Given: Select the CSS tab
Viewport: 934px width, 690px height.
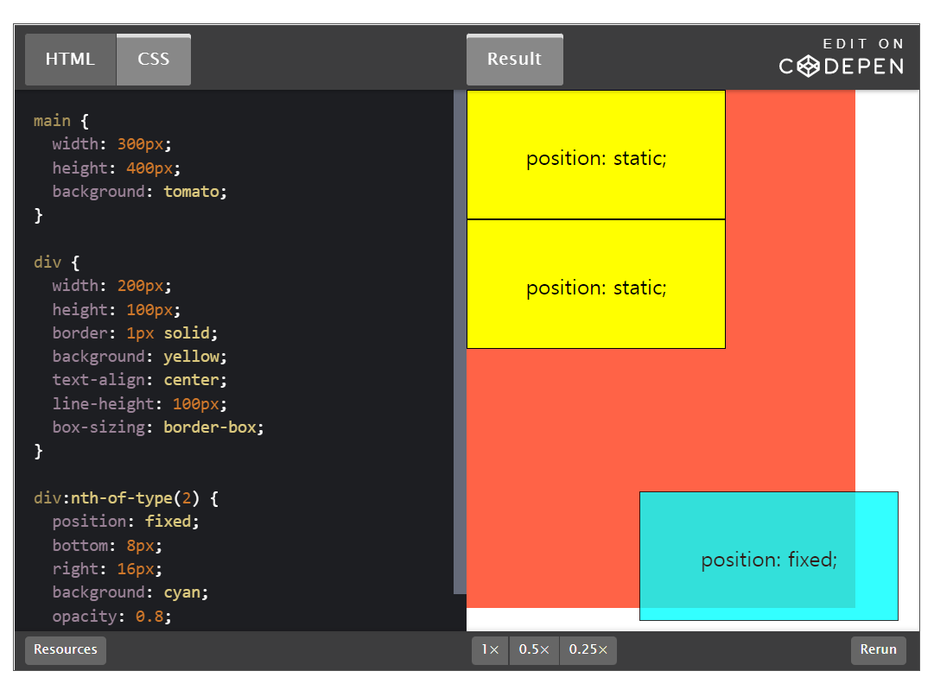Looking at the screenshot, I should coord(154,60).
